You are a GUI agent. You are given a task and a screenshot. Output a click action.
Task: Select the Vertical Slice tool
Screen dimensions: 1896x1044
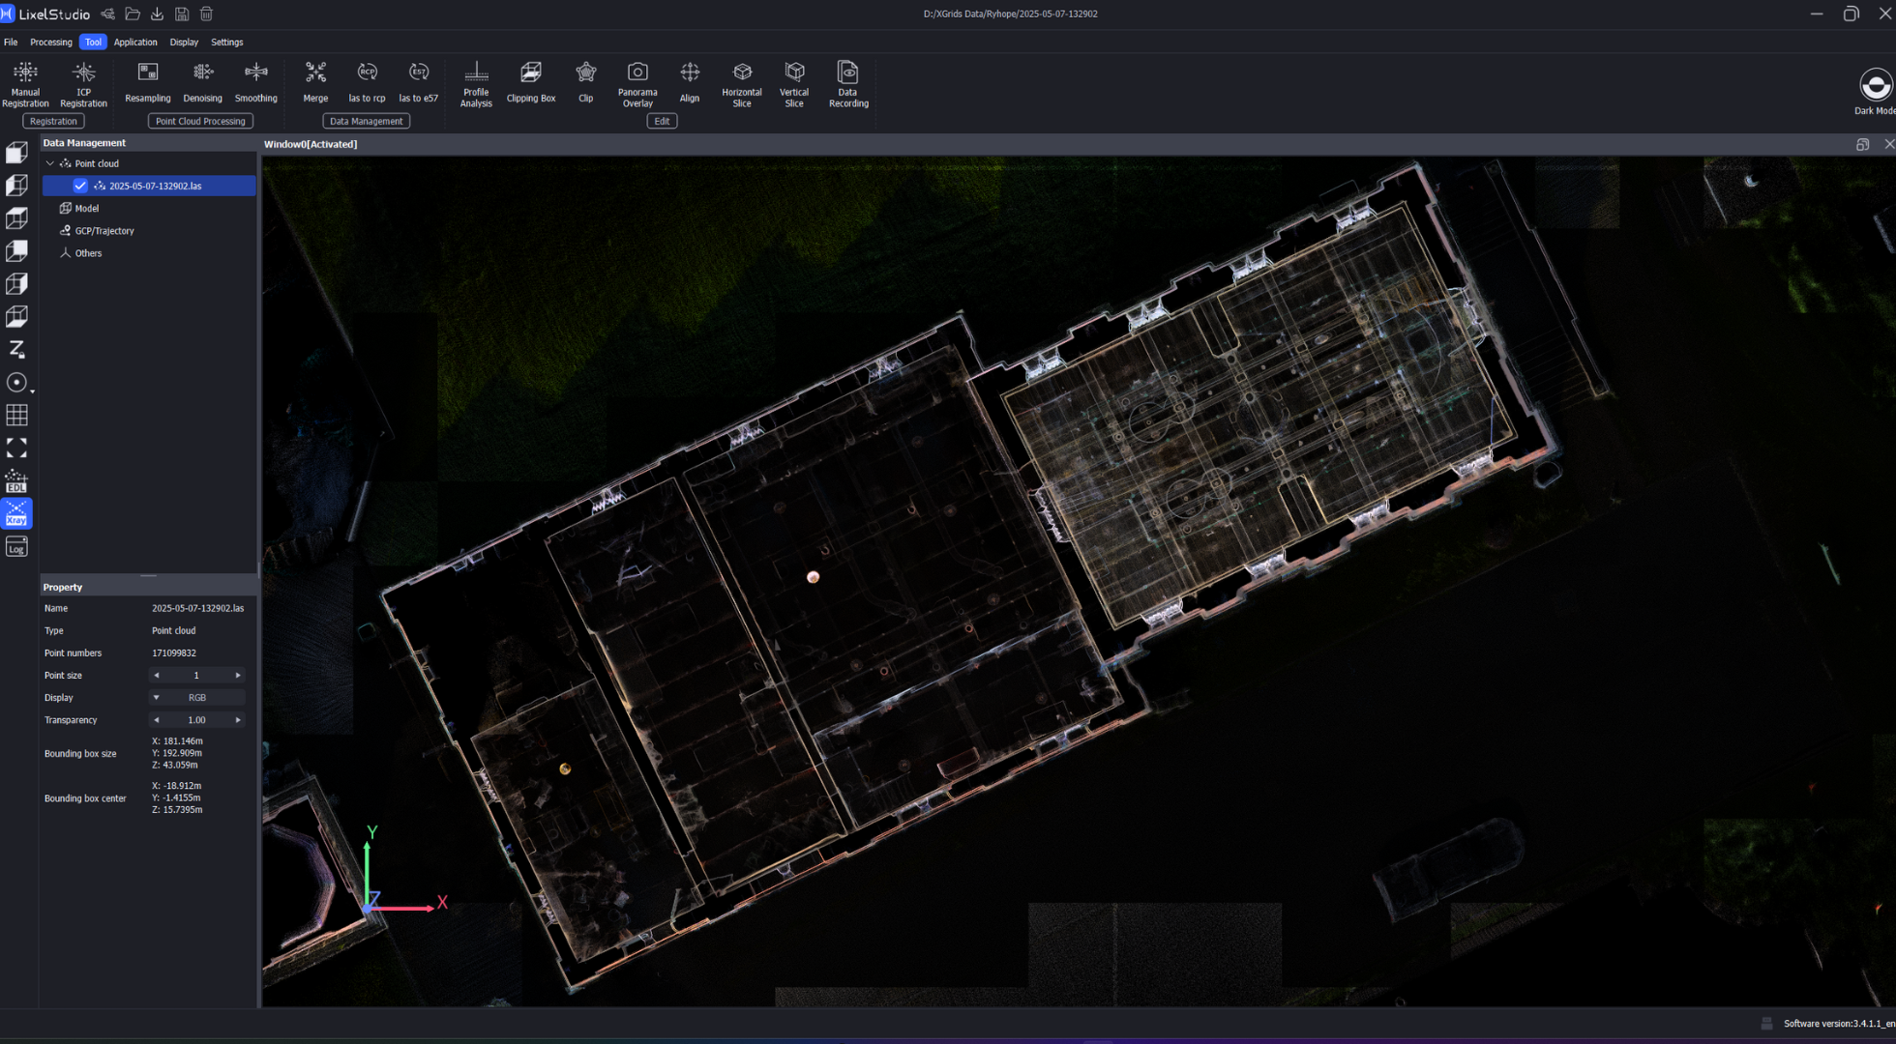pos(794,83)
